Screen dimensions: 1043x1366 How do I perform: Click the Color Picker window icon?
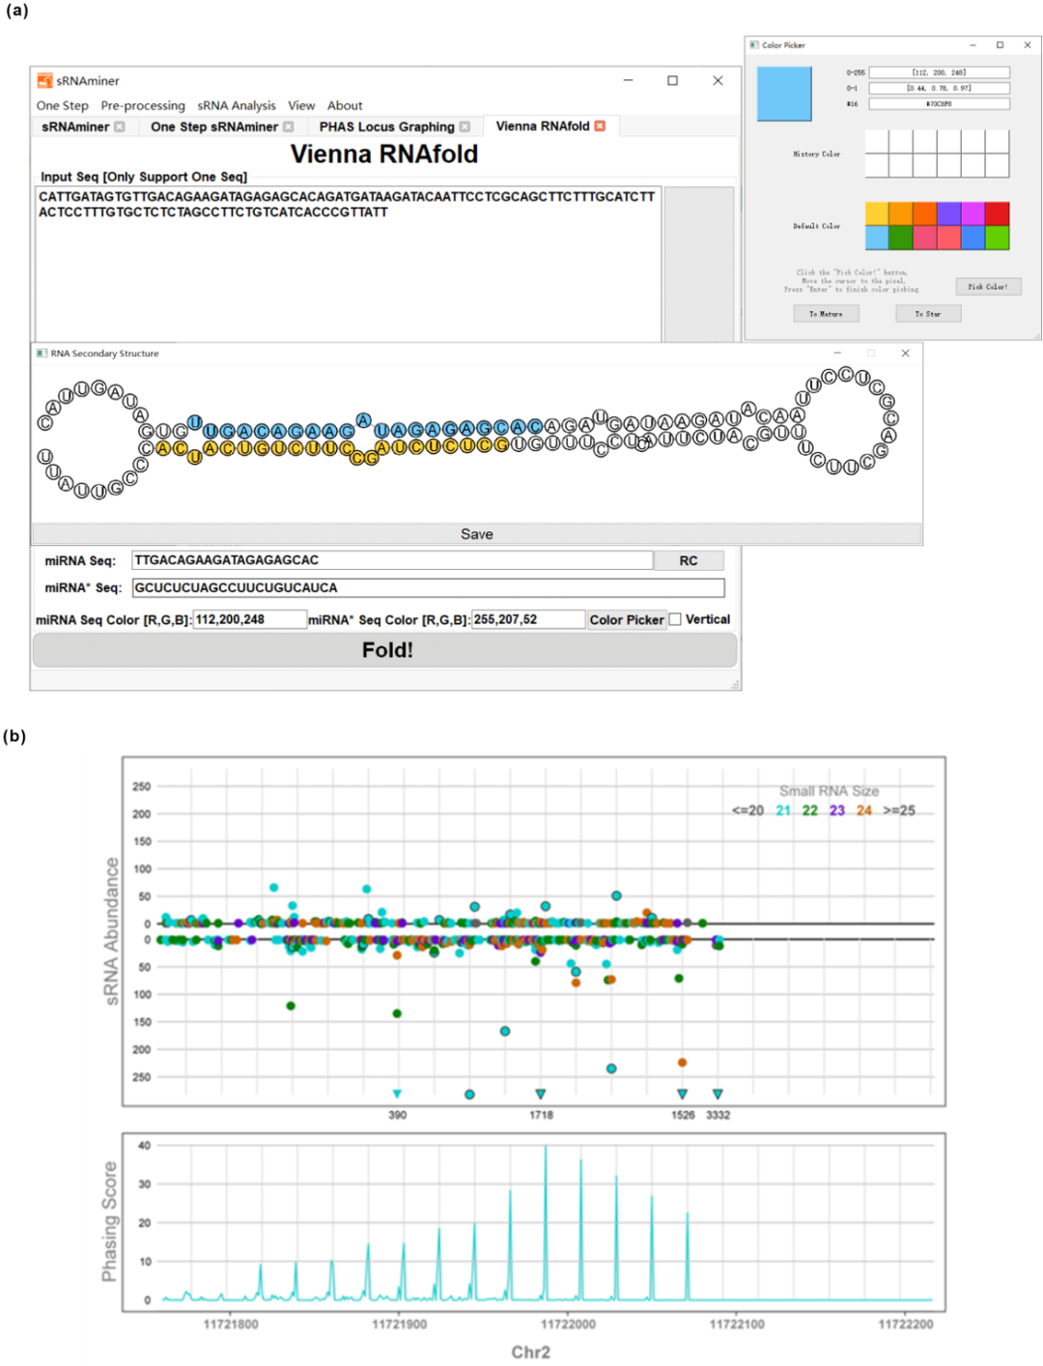754,45
